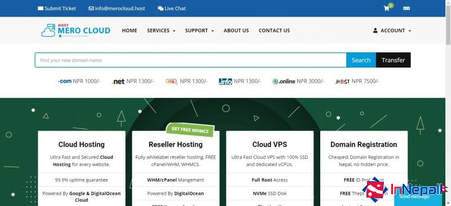
Task: Click the WHM/cPanel Mangement row
Action: [175, 180]
